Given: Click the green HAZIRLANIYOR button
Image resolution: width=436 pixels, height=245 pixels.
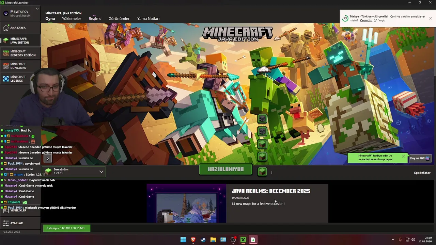Looking at the screenshot, I should pyautogui.click(x=226, y=169).
